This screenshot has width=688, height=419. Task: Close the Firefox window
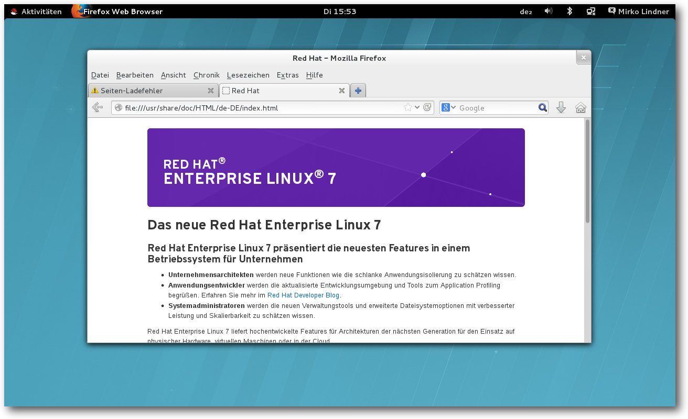(584, 57)
